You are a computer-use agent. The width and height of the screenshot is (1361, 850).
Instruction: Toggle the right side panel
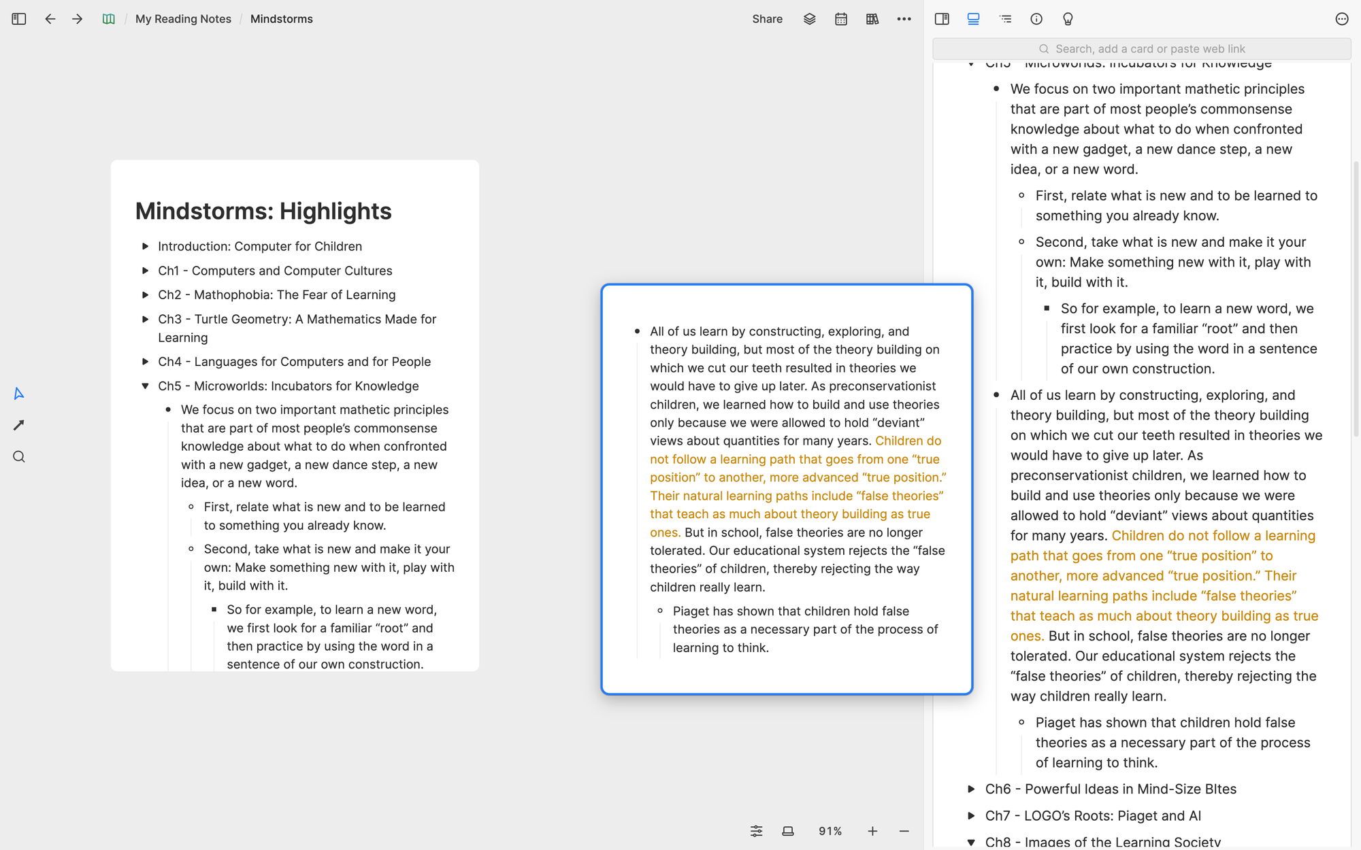(942, 19)
